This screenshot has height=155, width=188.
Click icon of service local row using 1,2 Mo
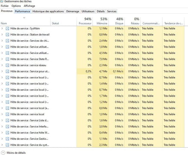click(7, 102)
